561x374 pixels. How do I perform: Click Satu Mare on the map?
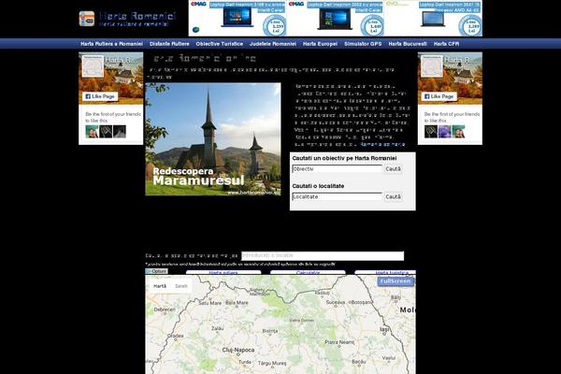[x=210, y=303]
